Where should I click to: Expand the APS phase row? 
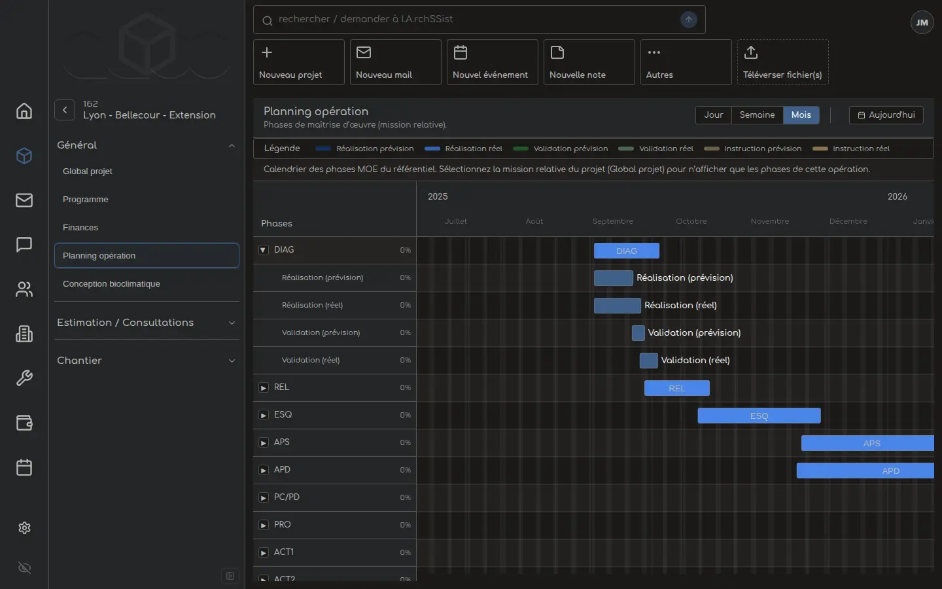point(264,442)
